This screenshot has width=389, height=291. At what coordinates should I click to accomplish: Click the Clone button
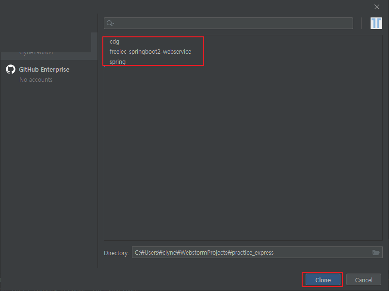click(x=323, y=279)
